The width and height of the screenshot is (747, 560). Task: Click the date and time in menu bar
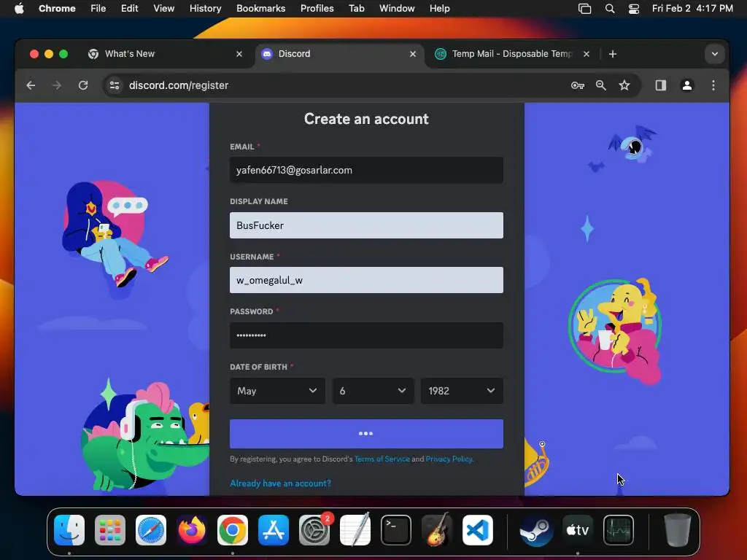click(692, 9)
